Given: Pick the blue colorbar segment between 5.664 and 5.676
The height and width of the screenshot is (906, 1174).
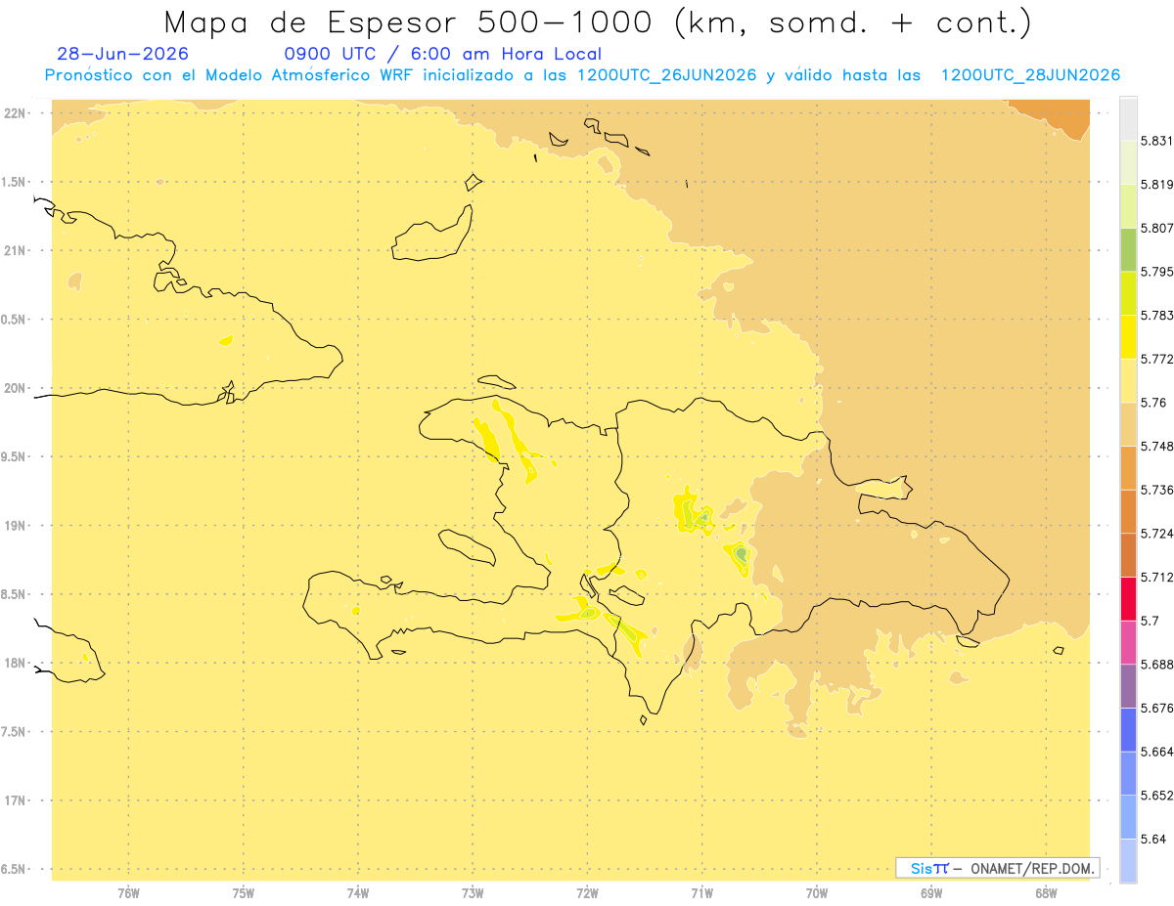Looking at the screenshot, I should [x=1128, y=729].
